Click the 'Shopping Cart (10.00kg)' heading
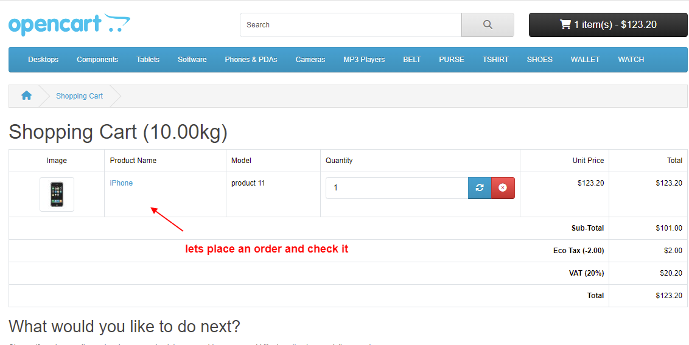Screen dimensions: 689x345 point(118,132)
